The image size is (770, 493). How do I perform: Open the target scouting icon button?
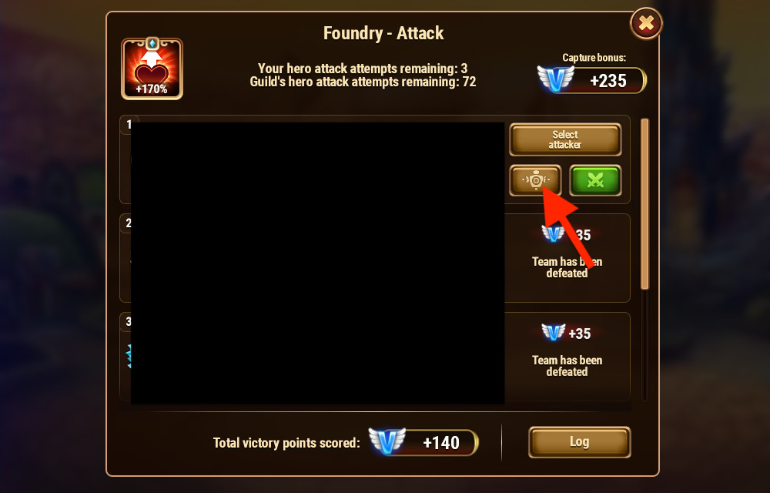[x=535, y=181]
